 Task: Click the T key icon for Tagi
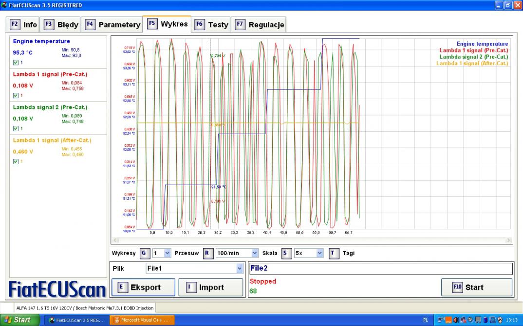tap(334, 253)
